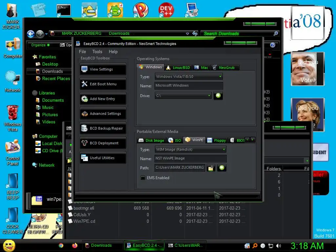Switch to the ISO media tab
This screenshot has height=252, width=336.
175,140
